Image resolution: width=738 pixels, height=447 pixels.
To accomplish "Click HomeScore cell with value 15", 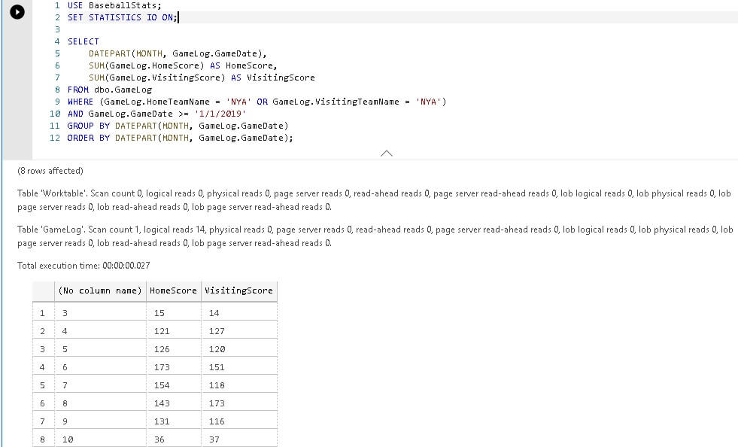I will [x=173, y=313].
